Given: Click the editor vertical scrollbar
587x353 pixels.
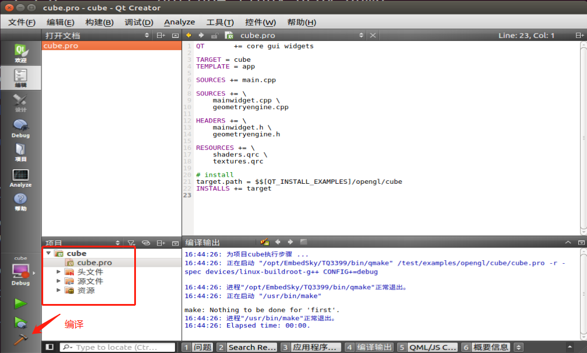Looking at the screenshot, I should pyautogui.click(x=583, y=138).
